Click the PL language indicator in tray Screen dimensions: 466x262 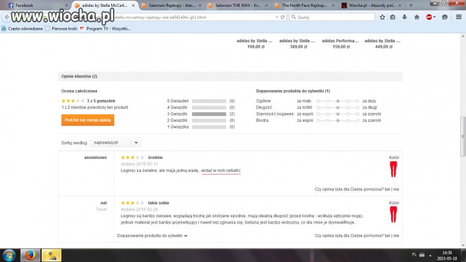tap(414, 255)
